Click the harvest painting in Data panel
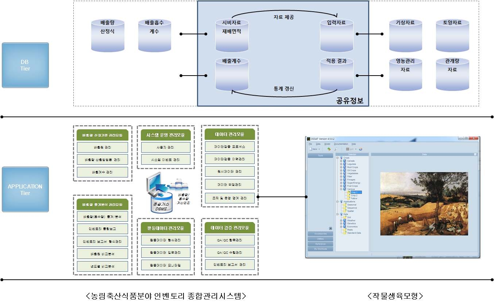 (x=424, y=204)
